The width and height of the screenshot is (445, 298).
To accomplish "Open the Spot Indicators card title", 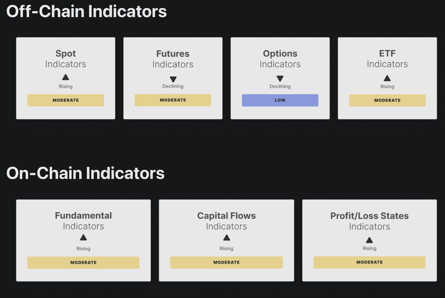I will (x=66, y=59).
